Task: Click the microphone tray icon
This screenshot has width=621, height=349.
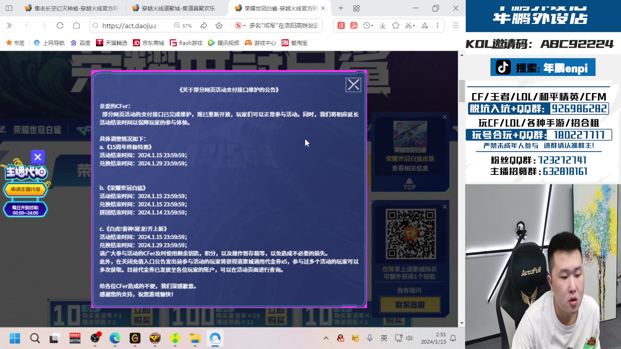Action: coord(370,338)
